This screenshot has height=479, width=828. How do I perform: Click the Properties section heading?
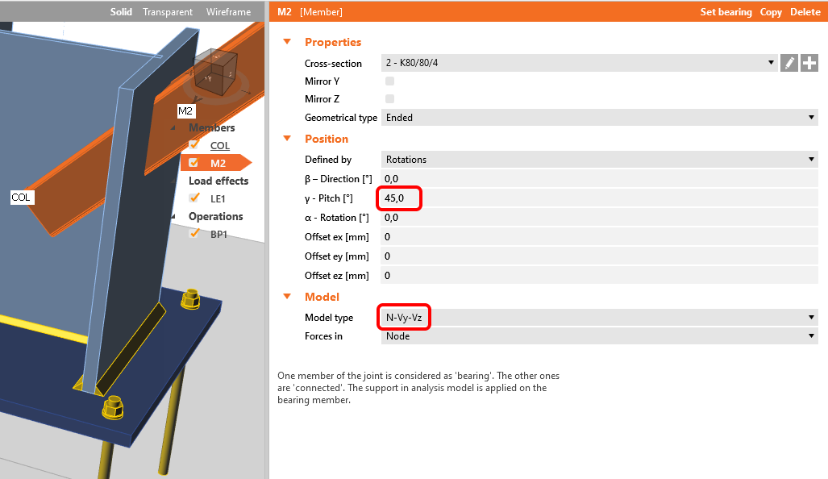tap(333, 42)
